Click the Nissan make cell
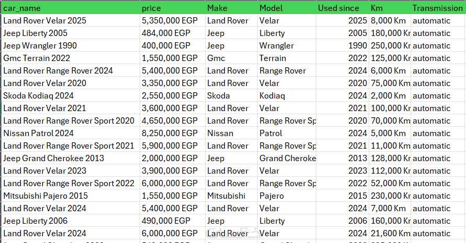The height and width of the screenshot is (243, 466). [x=220, y=133]
